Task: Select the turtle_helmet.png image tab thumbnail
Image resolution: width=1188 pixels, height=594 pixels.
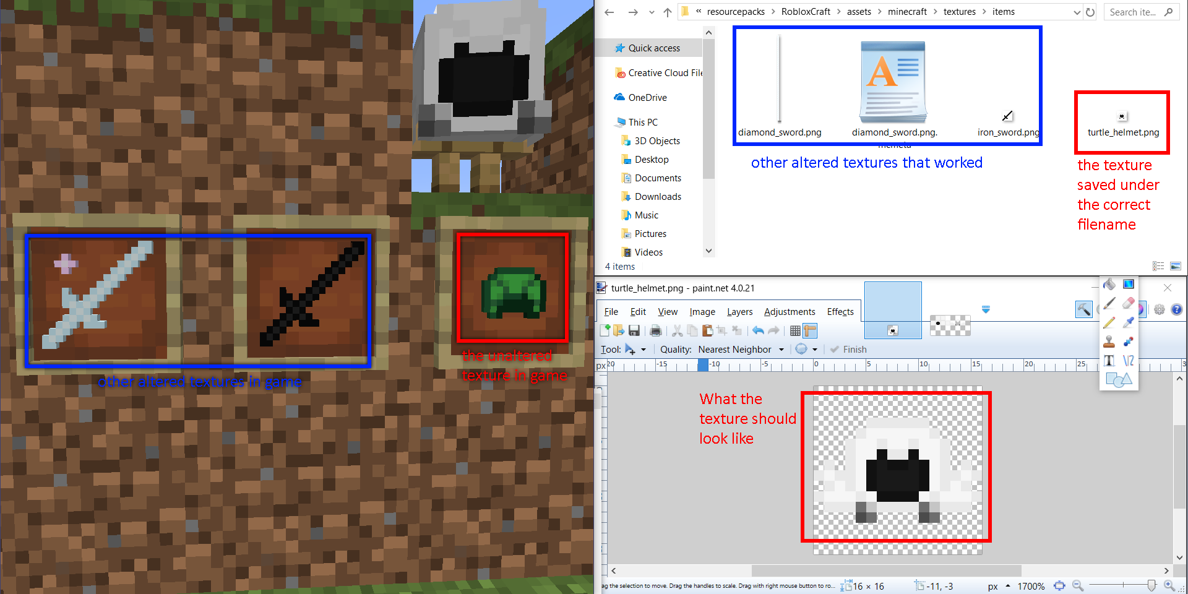Action: [x=893, y=310]
